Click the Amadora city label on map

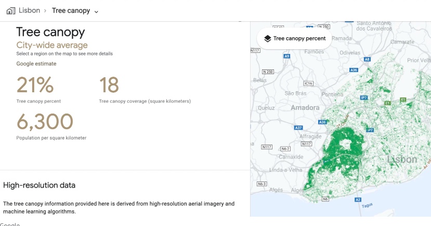(305, 108)
